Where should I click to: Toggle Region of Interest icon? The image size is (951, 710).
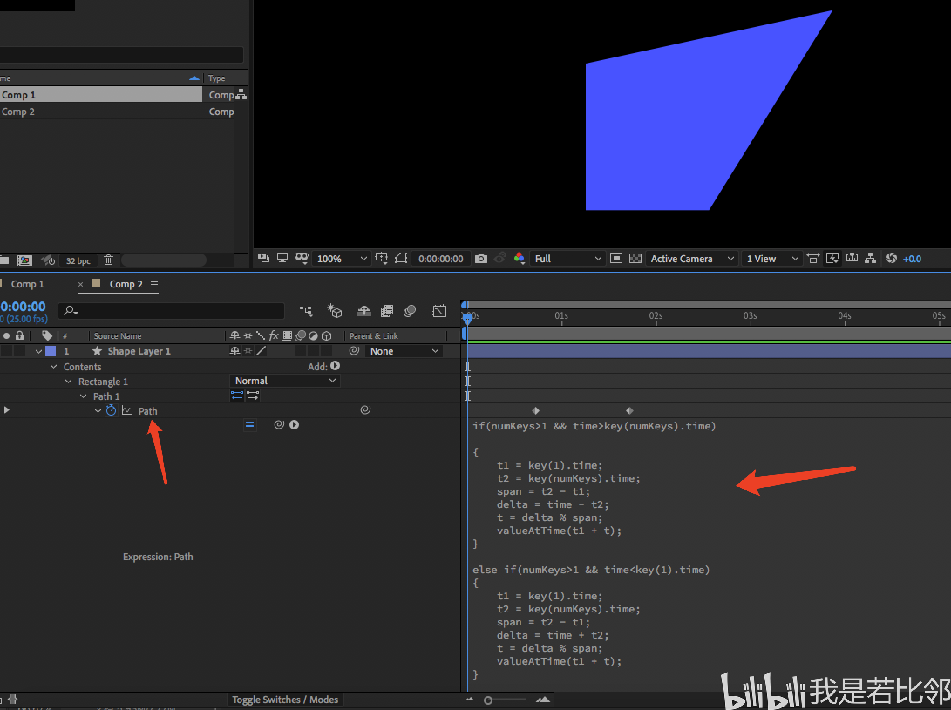pyautogui.click(x=401, y=258)
